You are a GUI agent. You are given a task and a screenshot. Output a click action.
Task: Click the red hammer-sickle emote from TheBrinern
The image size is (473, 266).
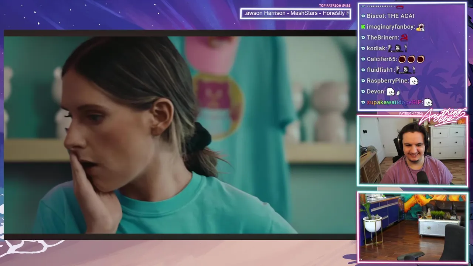point(405,37)
